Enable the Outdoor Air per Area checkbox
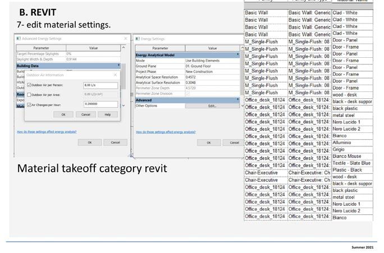 (x=29, y=95)
